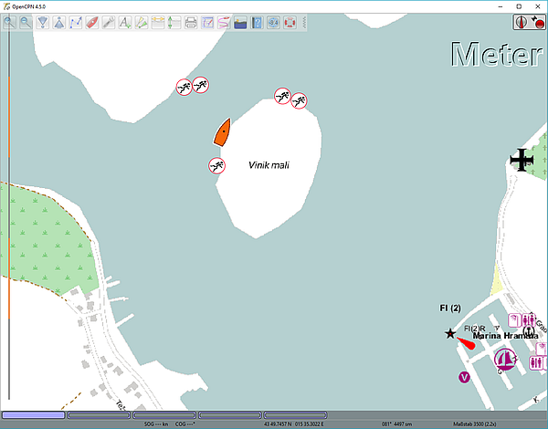Screen dimensions: 548x429
Task: Click the Marina Hramina label
Action: pos(505,336)
